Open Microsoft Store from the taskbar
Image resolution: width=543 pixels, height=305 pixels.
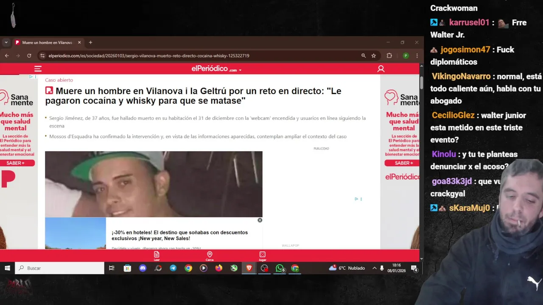(127, 268)
